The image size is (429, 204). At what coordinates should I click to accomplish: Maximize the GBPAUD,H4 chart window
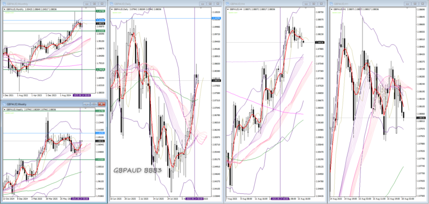[x=314, y=4]
